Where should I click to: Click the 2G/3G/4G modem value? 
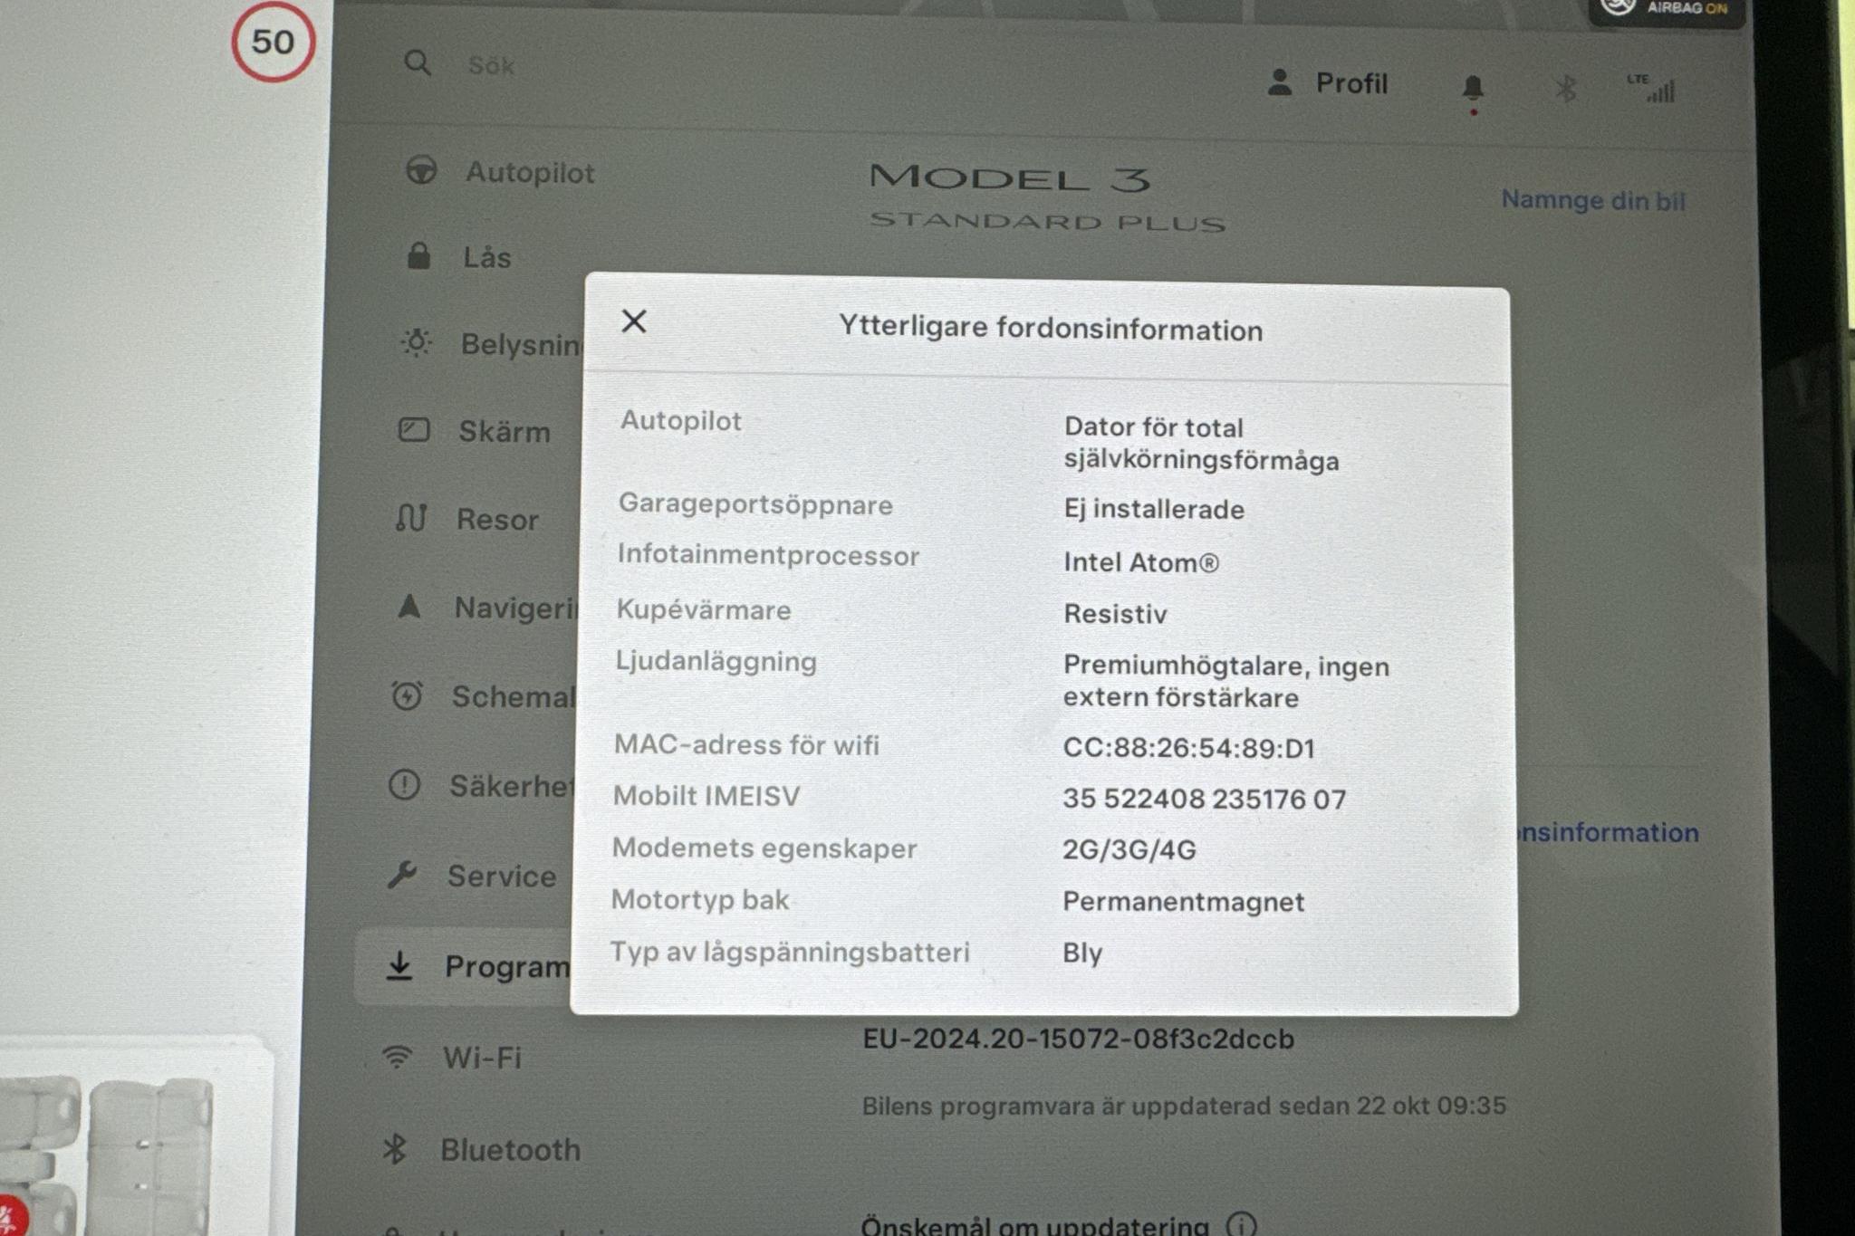1129,849
